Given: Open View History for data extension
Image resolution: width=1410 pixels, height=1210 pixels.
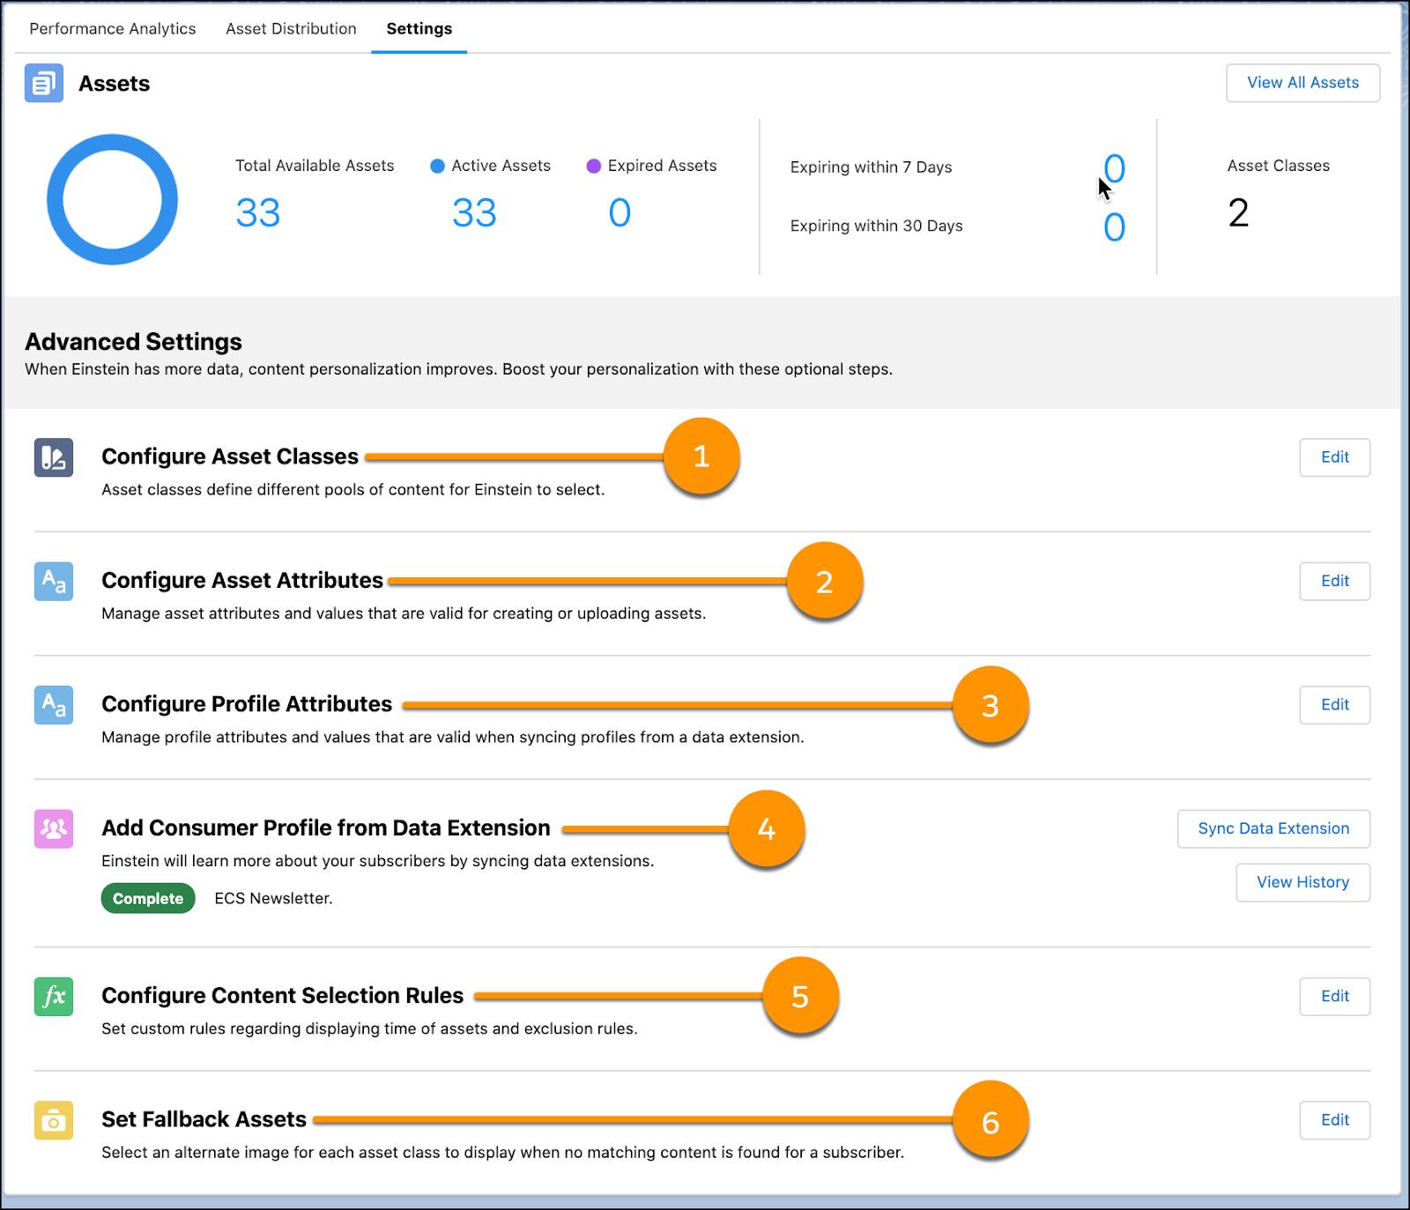Looking at the screenshot, I should point(1302,882).
